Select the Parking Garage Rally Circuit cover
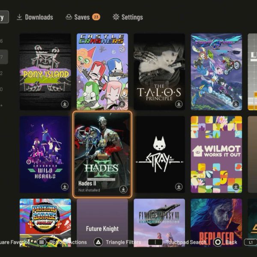The height and width of the screenshot is (257, 257). (x=45, y=223)
